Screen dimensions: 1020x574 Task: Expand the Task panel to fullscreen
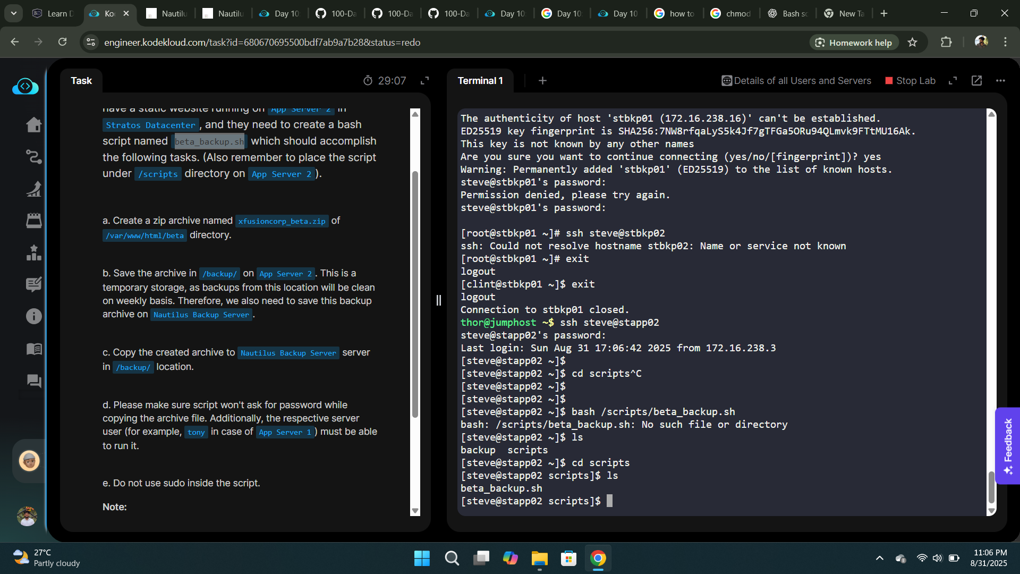[x=424, y=81]
